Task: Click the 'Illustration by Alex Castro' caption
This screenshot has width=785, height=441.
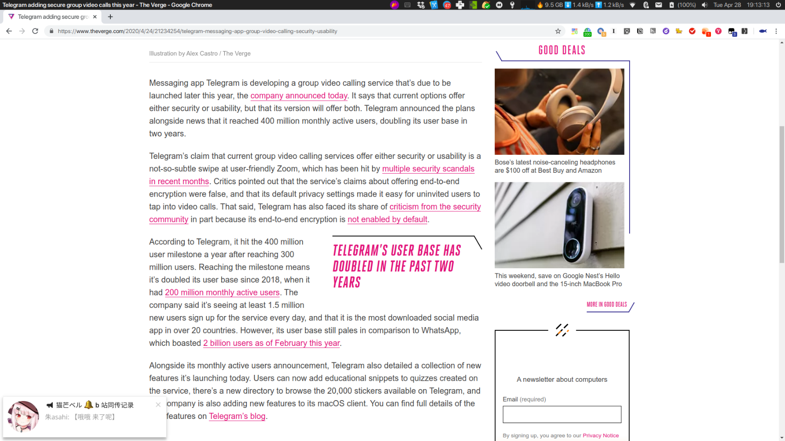Action: (x=200, y=53)
